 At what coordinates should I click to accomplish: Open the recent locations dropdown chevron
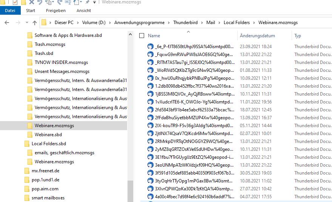pos(27,22)
